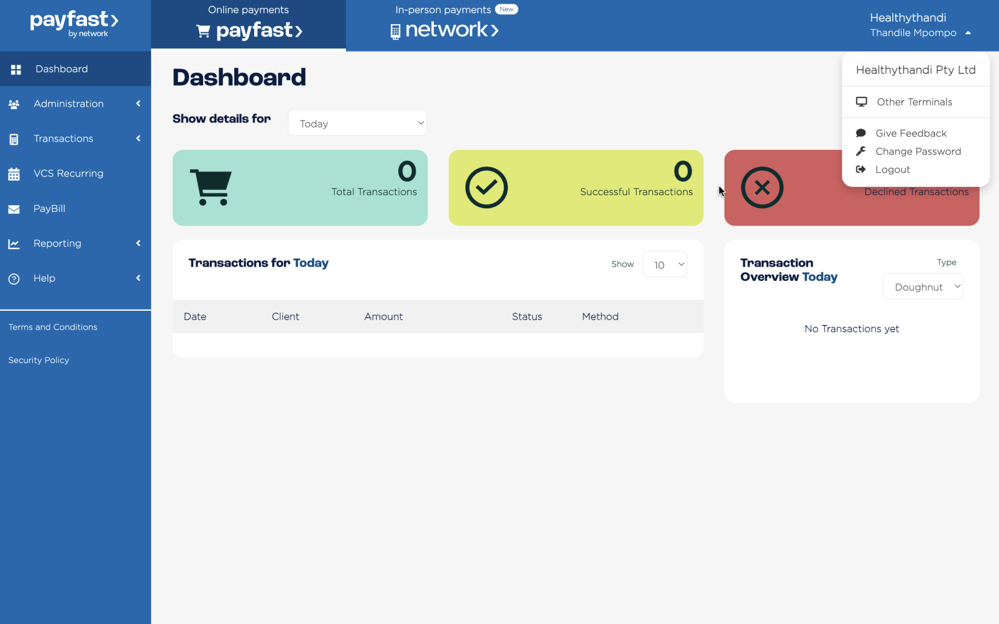Open the Terms and Conditions link

pyautogui.click(x=53, y=328)
